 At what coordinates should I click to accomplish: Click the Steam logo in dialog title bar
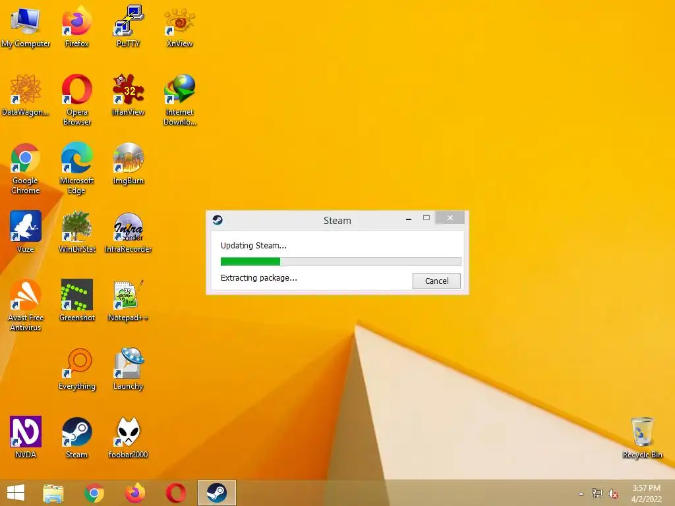(218, 220)
